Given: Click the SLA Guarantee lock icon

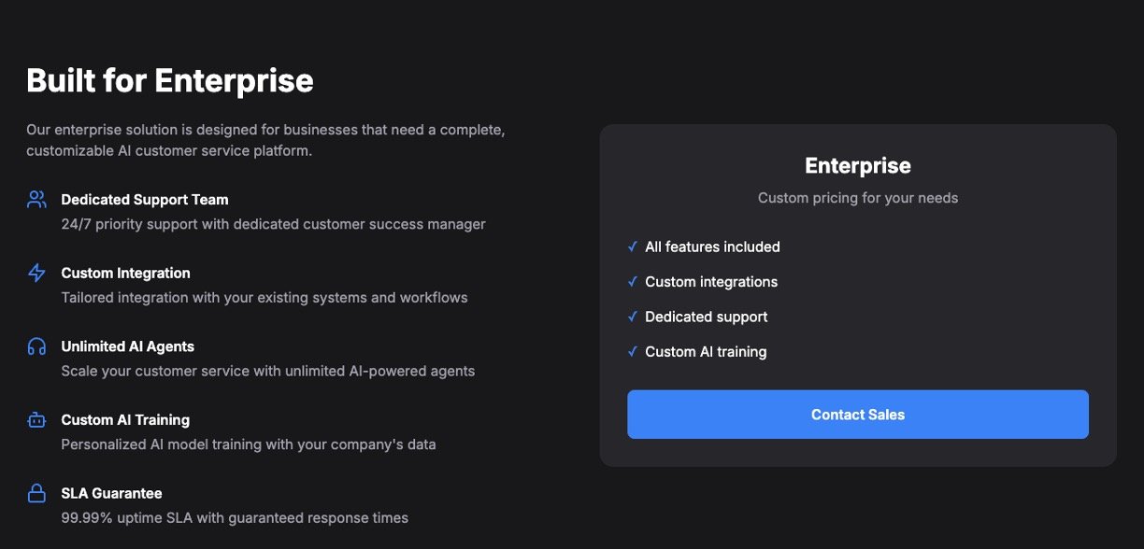Looking at the screenshot, I should tap(36, 493).
